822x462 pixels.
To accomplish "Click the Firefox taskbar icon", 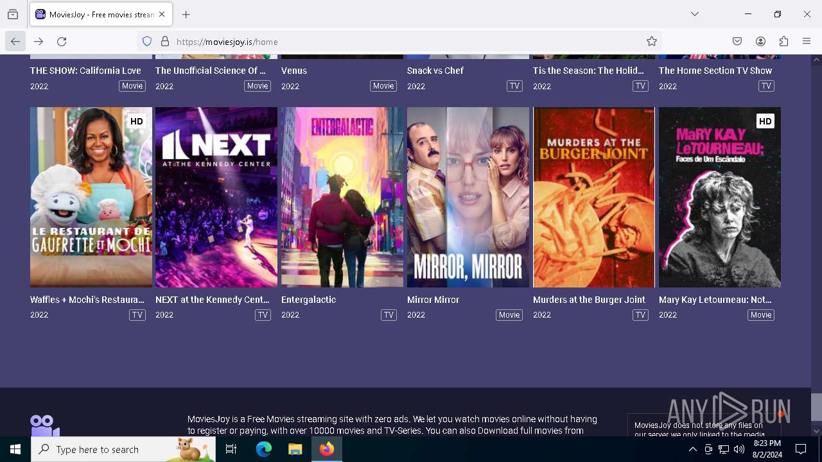I will [x=327, y=450].
